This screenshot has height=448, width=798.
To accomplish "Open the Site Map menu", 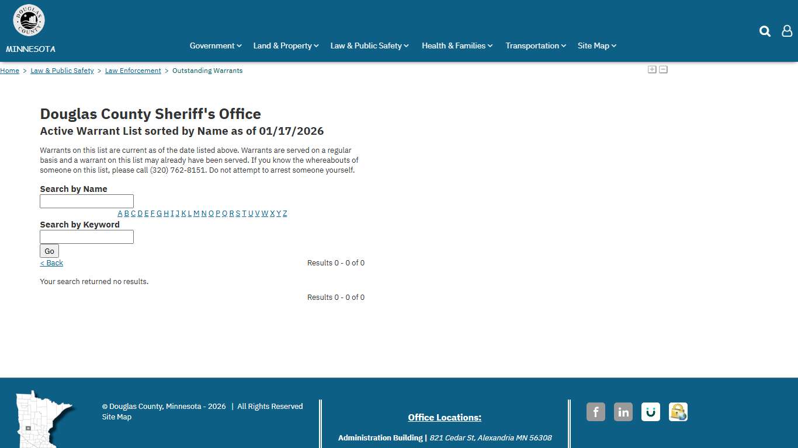I will pos(596,45).
